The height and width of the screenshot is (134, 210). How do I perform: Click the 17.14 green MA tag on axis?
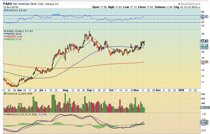204,45
